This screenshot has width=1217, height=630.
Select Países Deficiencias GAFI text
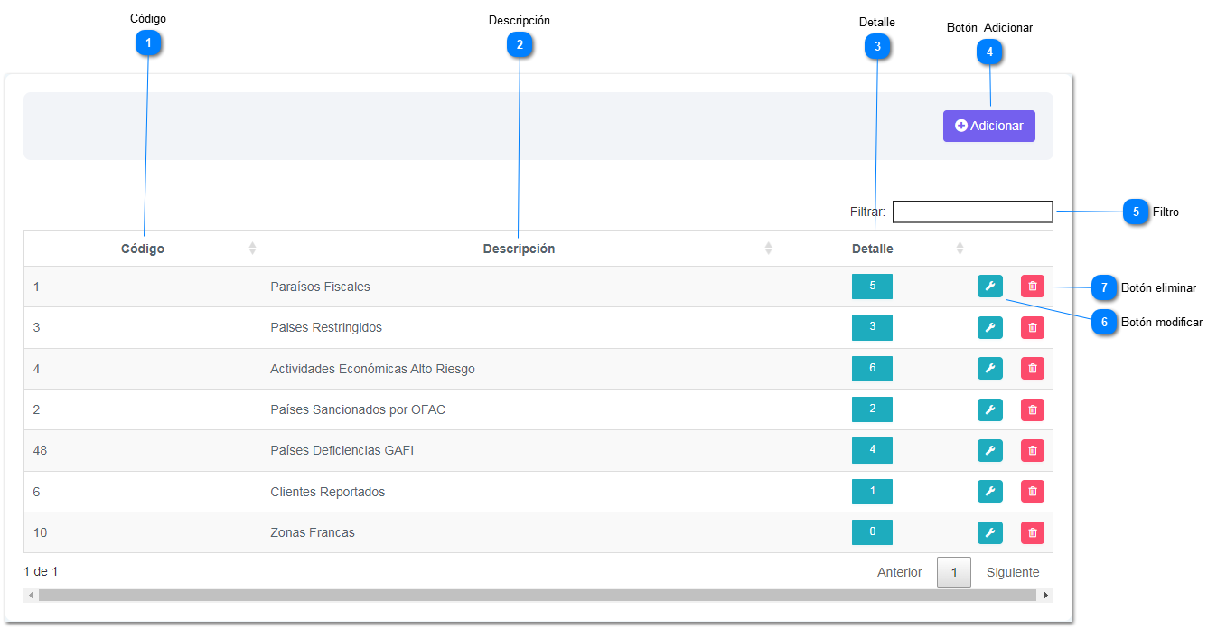[x=342, y=450]
